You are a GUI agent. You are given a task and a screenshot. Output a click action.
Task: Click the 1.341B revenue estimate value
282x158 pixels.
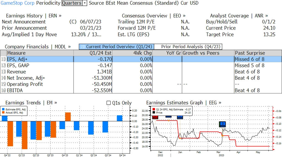click(104, 72)
